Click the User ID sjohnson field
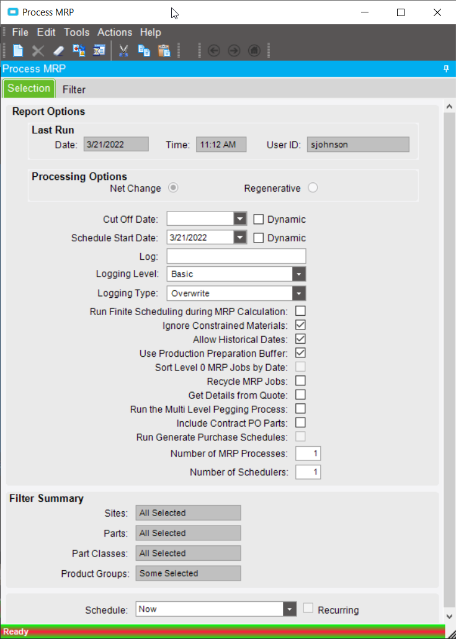This screenshot has width=456, height=639. [358, 145]
